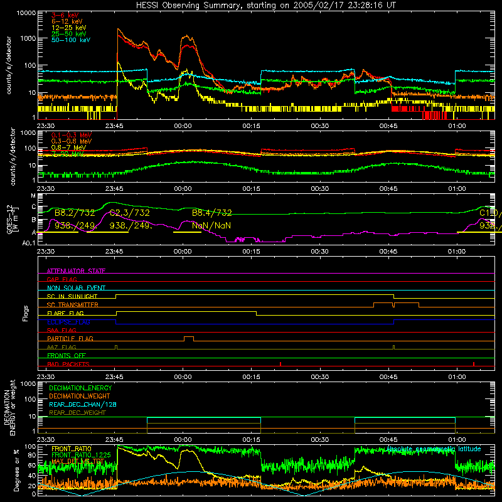The image size is (502, 502).
Task: Select the FRONT_RATIO_1225 legend label
Action: pyautogui.click(x=81, y=455)
